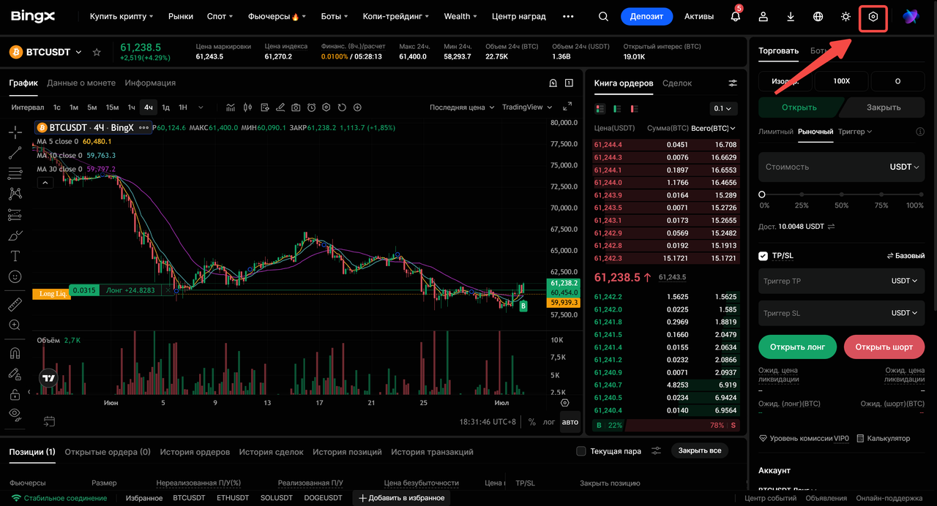The image size is (937, 506).
Task: Open the hexagon settings icon in header
Action: tap(873, 16)
